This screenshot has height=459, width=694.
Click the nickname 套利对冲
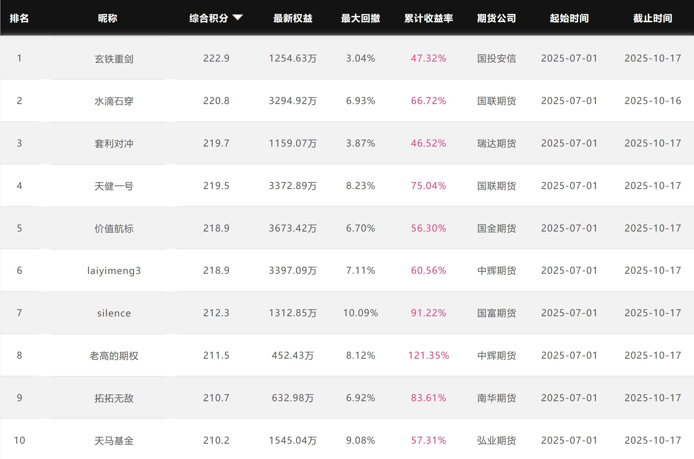(x=114, y=143)
